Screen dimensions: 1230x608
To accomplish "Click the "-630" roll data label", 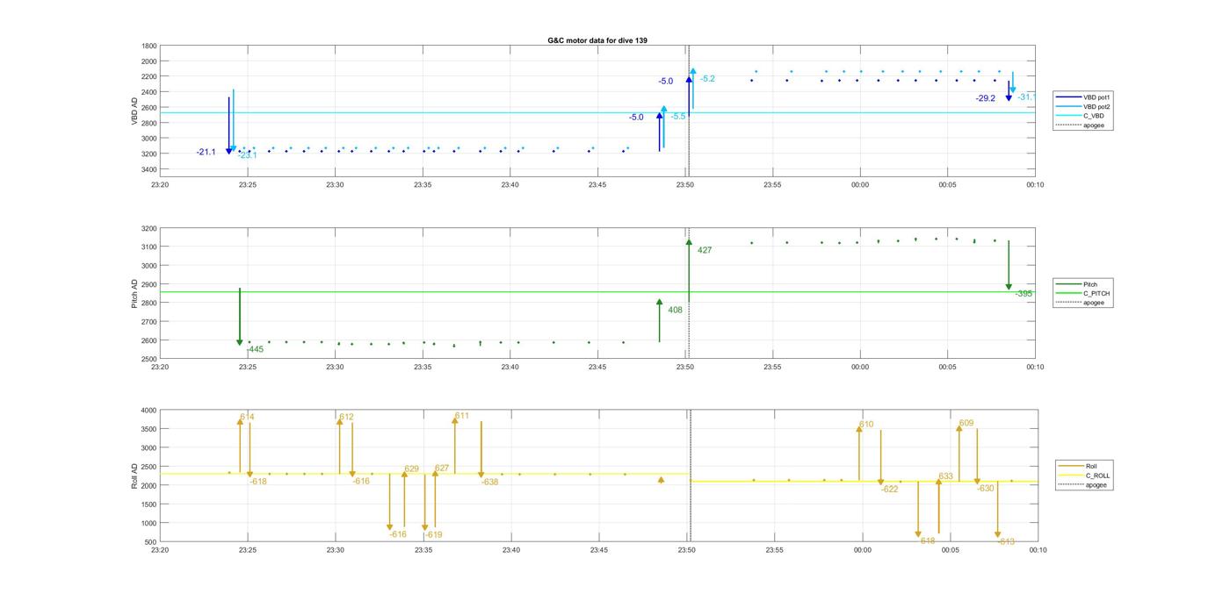I will (986, 488).
